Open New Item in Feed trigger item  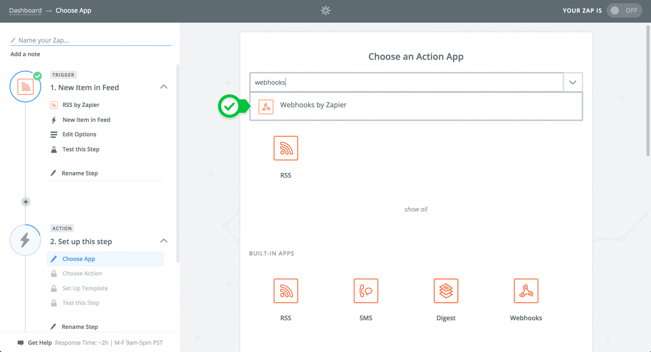coord(86,120)
